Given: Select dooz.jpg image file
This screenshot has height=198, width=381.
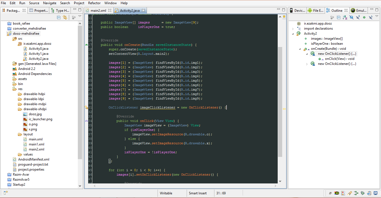Looking at the screenshot, I should point(35,114).
